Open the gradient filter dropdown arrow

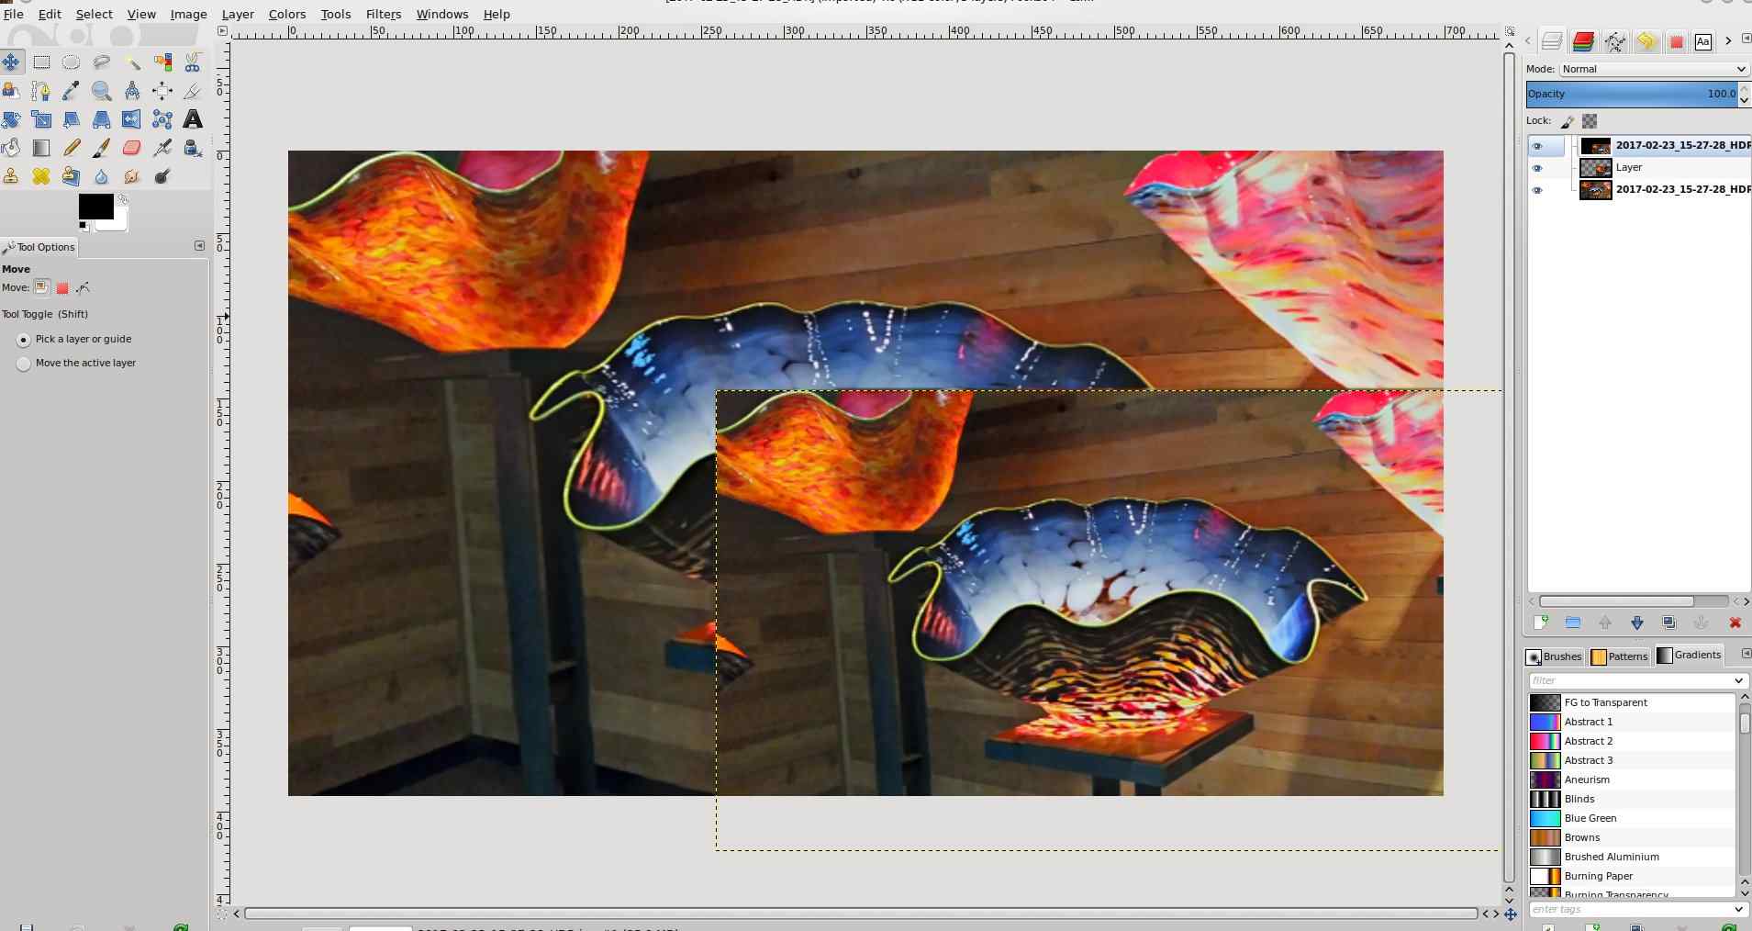(x=1738, y=680)
